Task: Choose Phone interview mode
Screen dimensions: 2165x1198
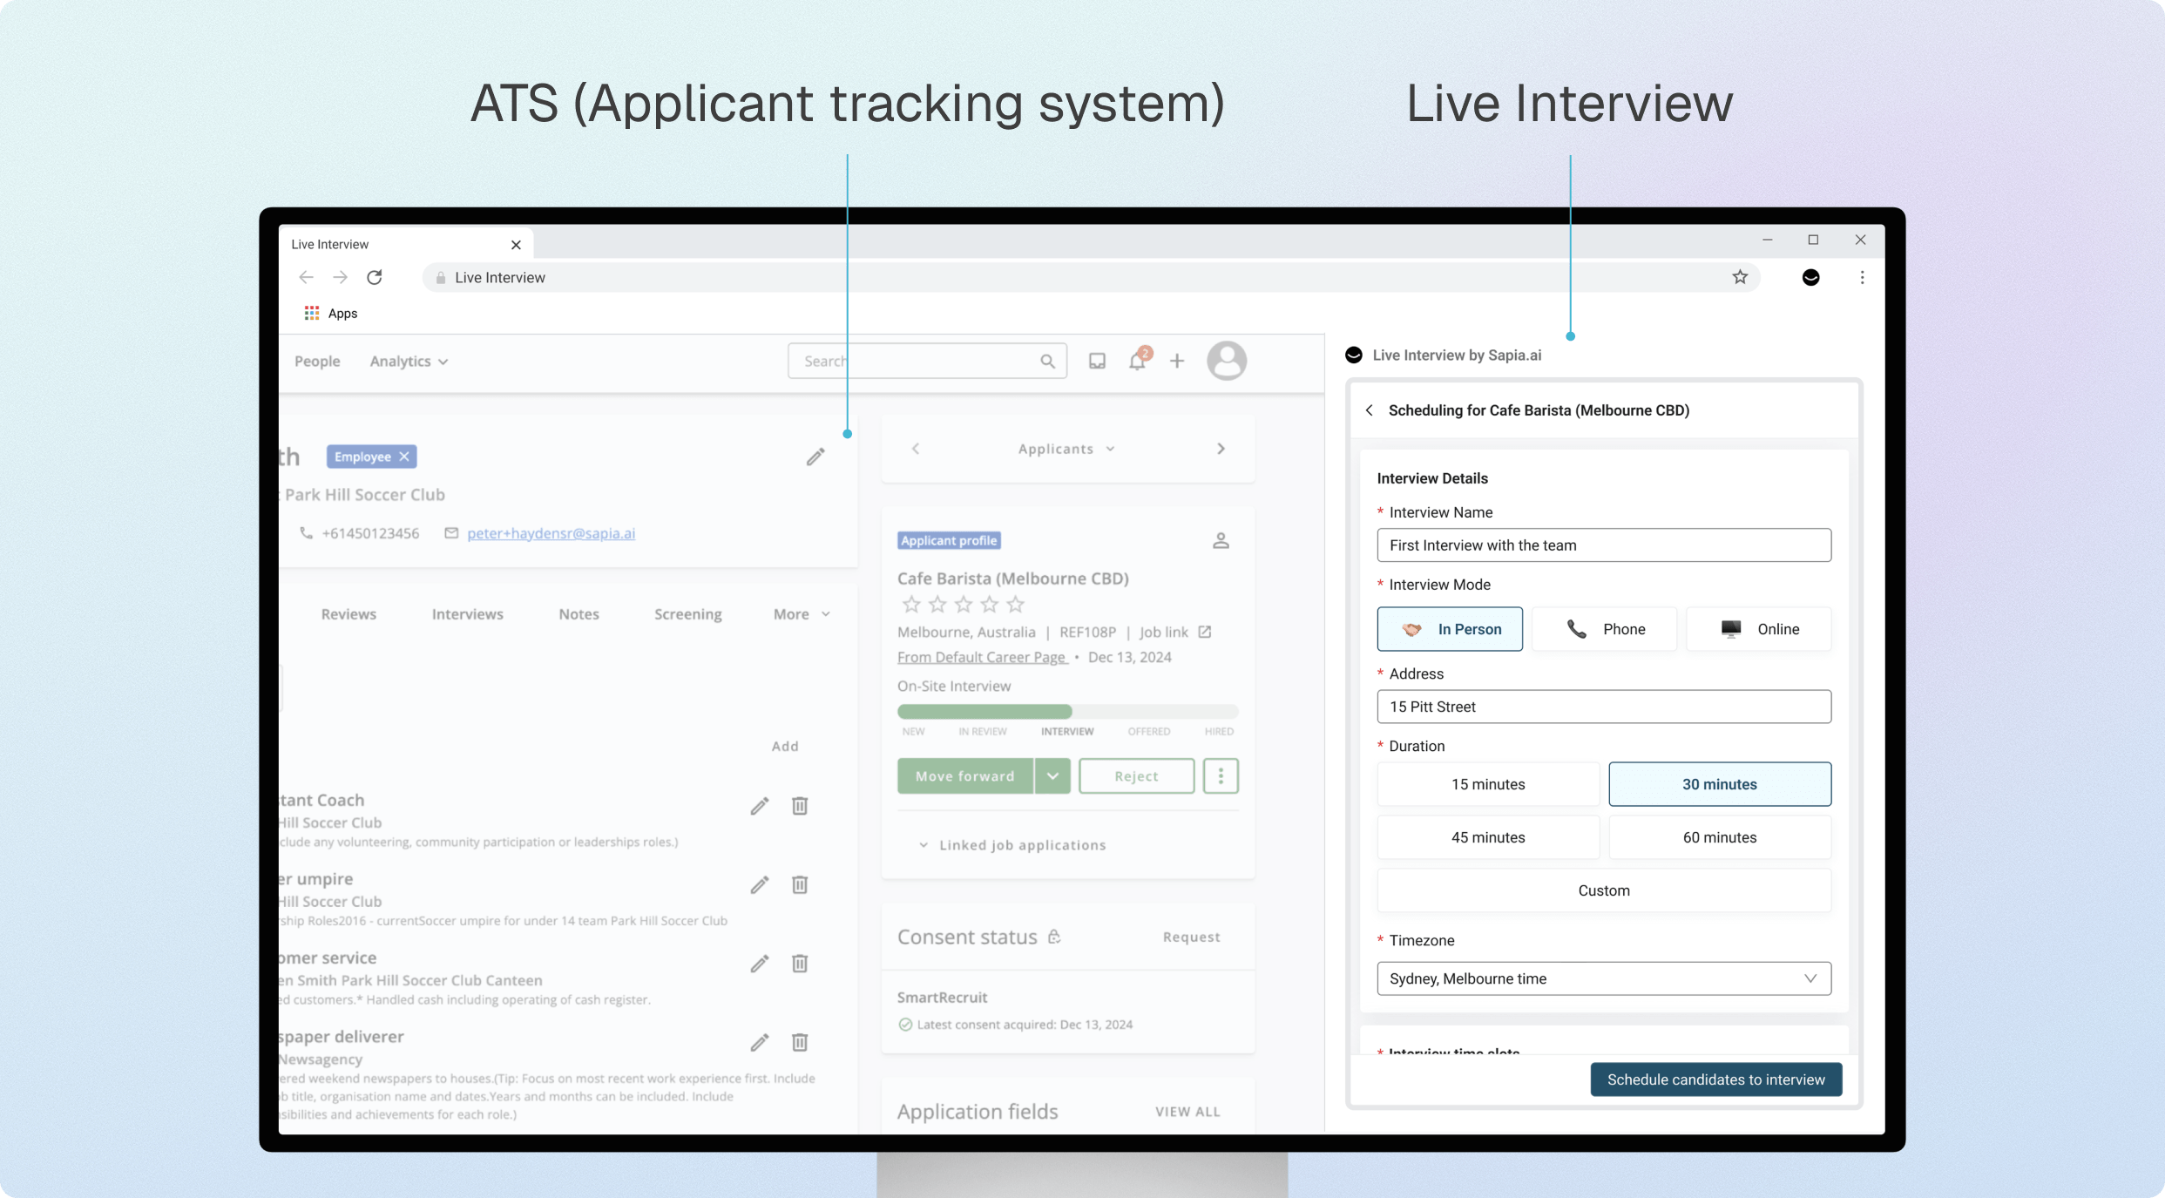Action: click(1604, 629)
